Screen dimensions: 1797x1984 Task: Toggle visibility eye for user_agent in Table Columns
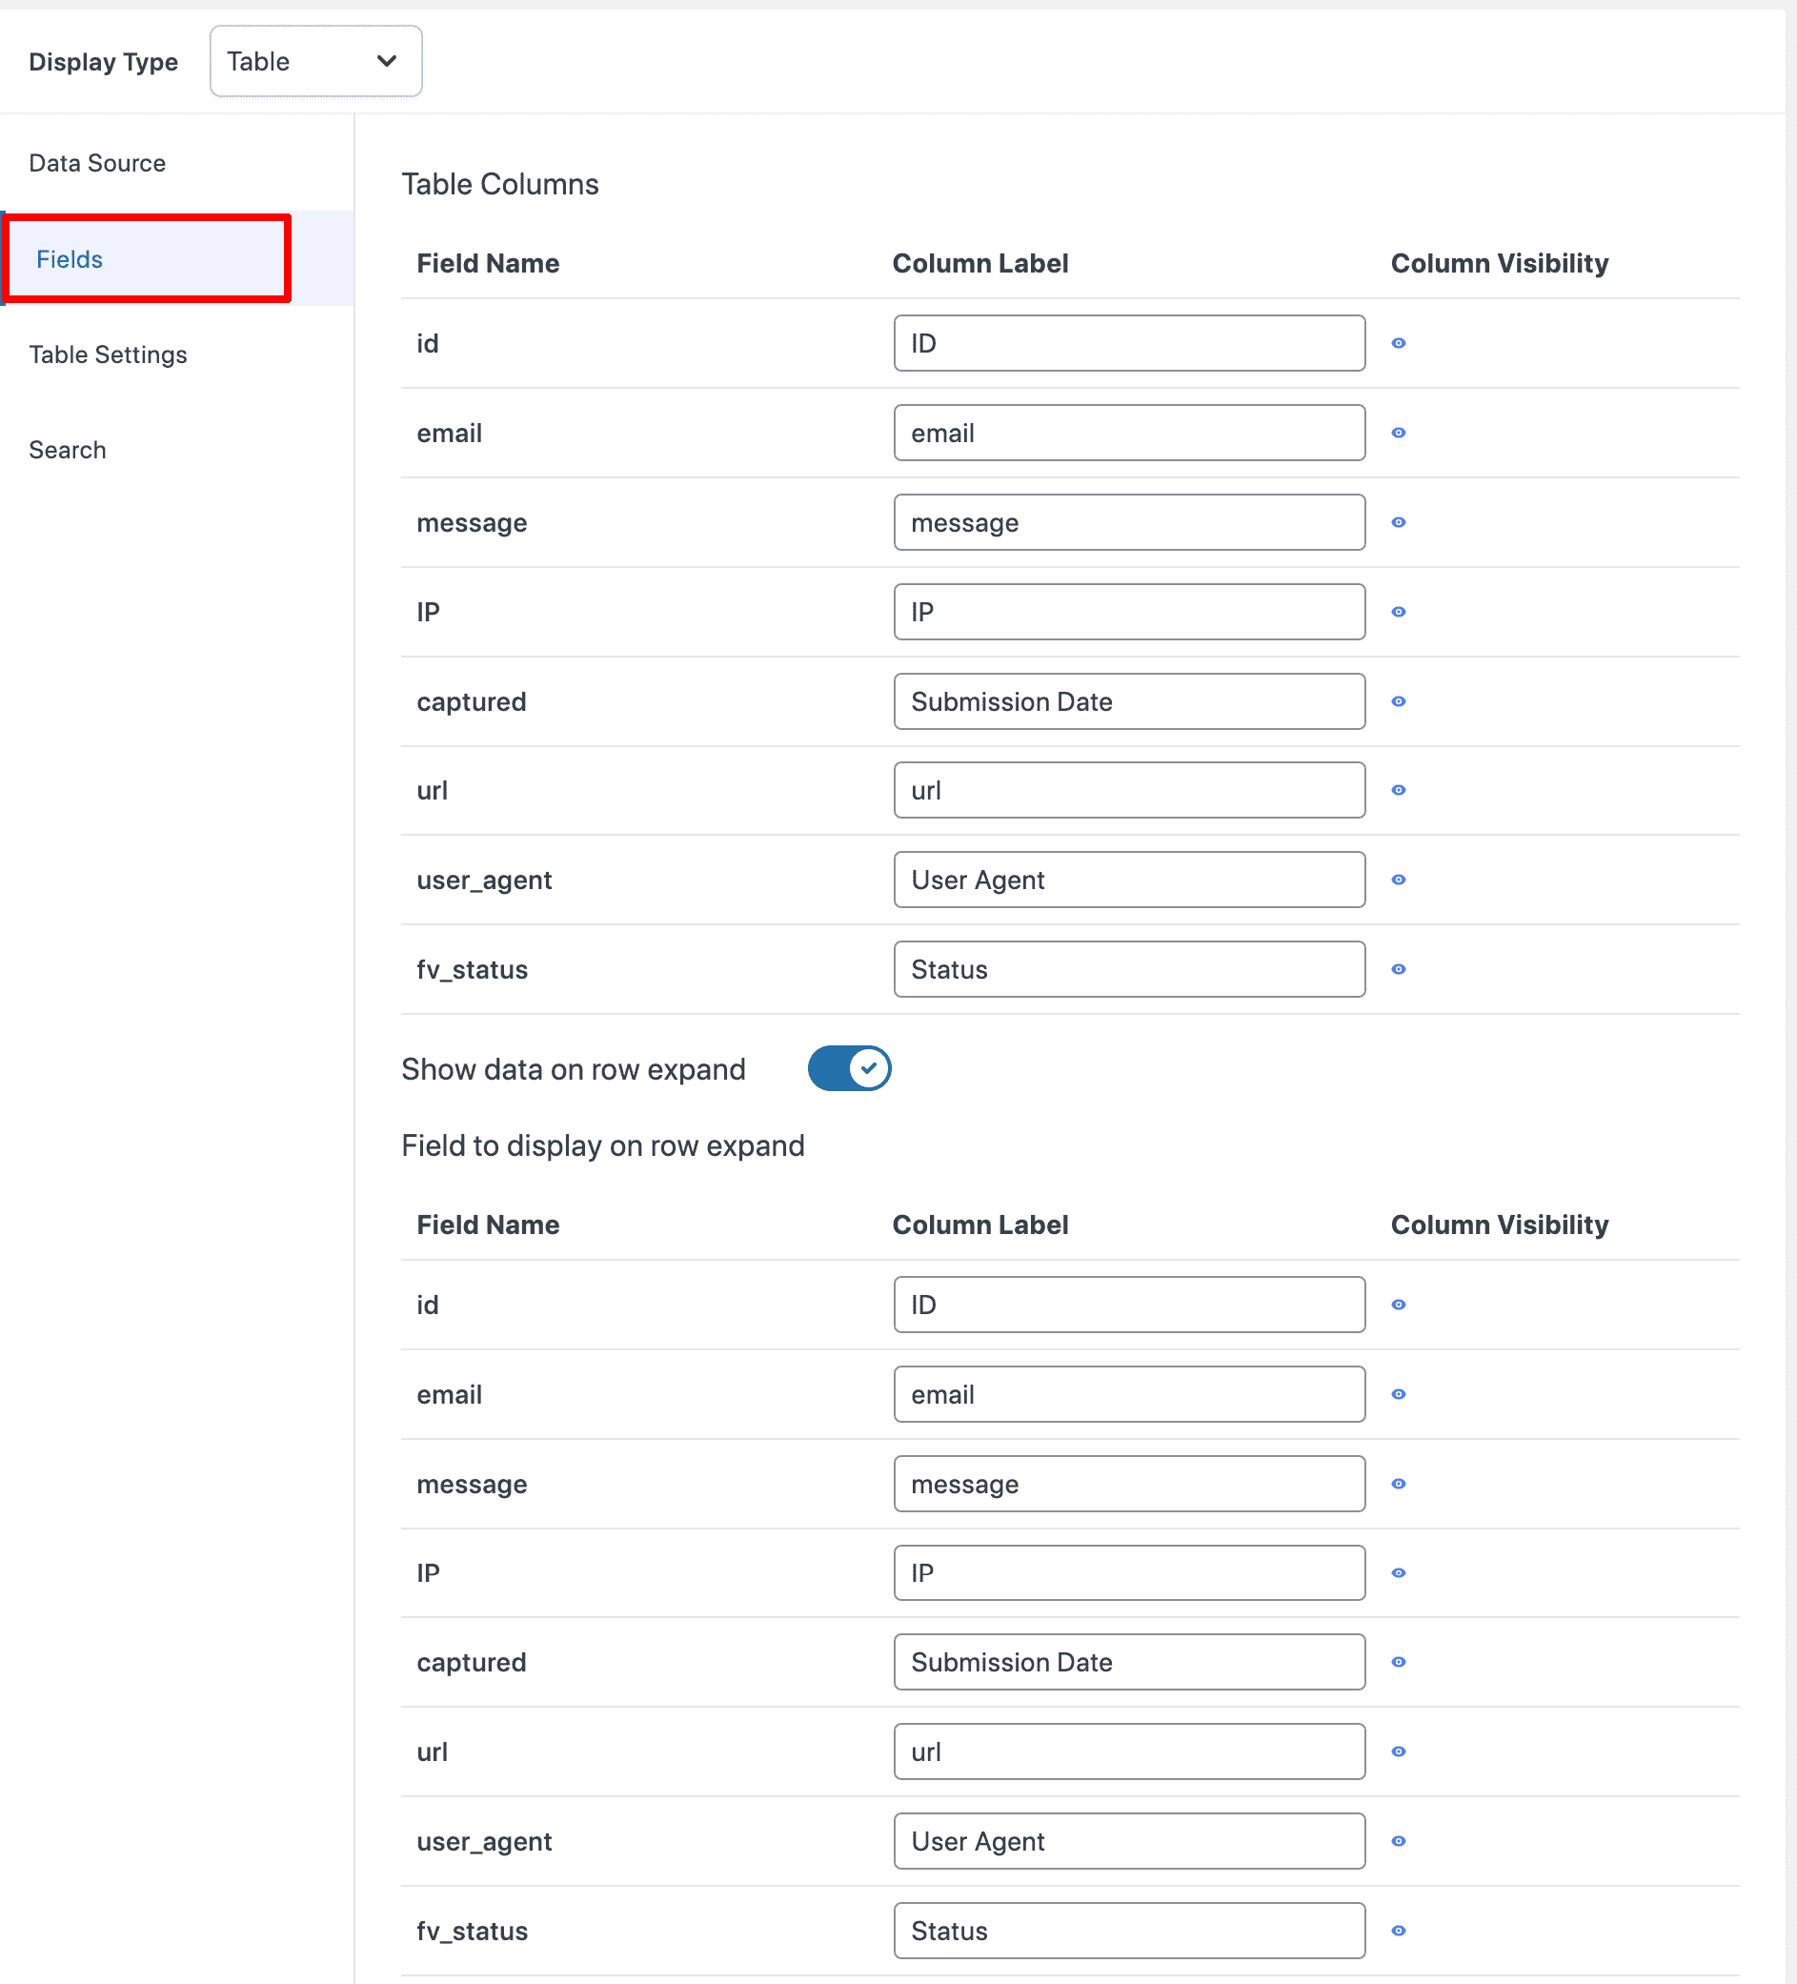pos(1399,880)
